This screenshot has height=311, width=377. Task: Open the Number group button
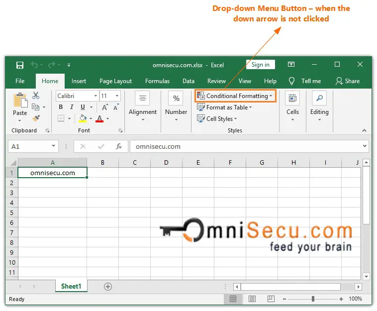(176, 106)
